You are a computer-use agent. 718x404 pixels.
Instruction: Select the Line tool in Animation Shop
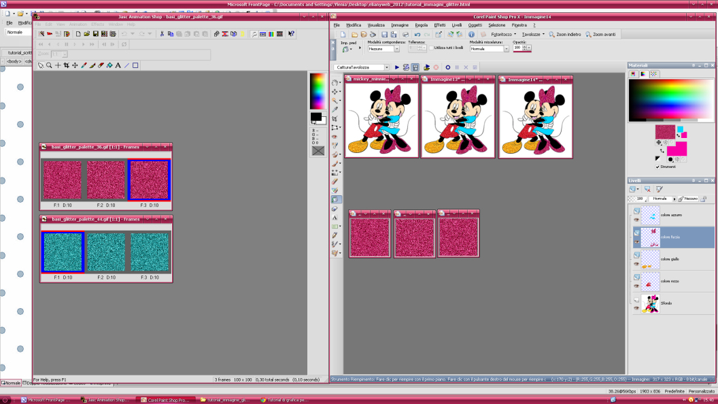pos(127,65)
